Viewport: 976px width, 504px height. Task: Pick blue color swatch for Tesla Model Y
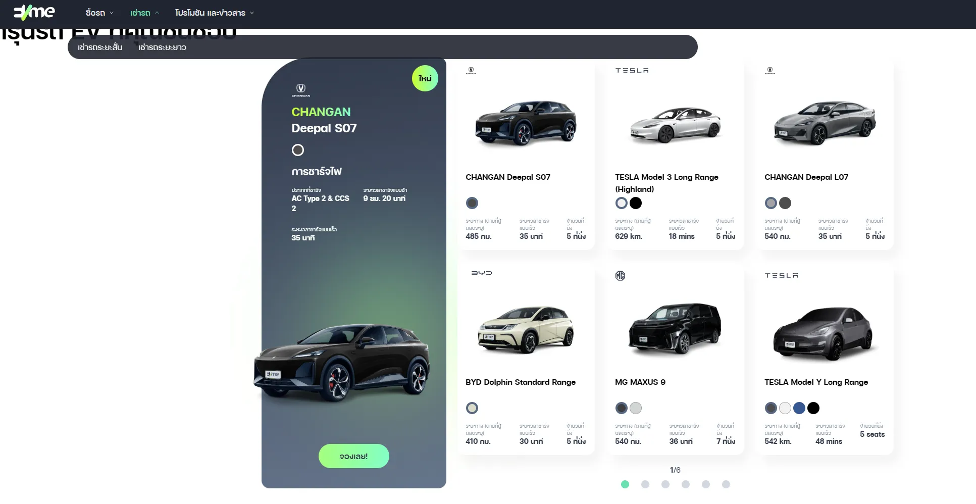(799, 408)
